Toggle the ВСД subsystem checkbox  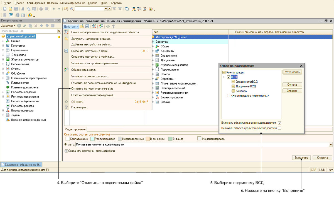pos(229,77)
